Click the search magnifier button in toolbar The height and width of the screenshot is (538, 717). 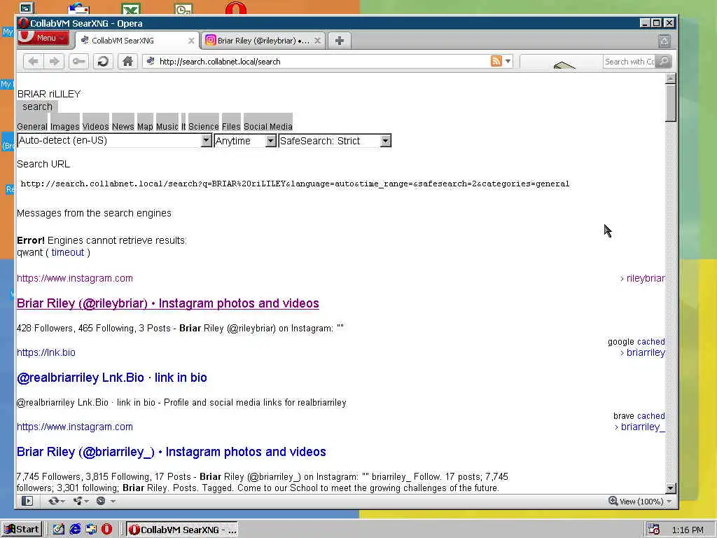pos(664,61)
